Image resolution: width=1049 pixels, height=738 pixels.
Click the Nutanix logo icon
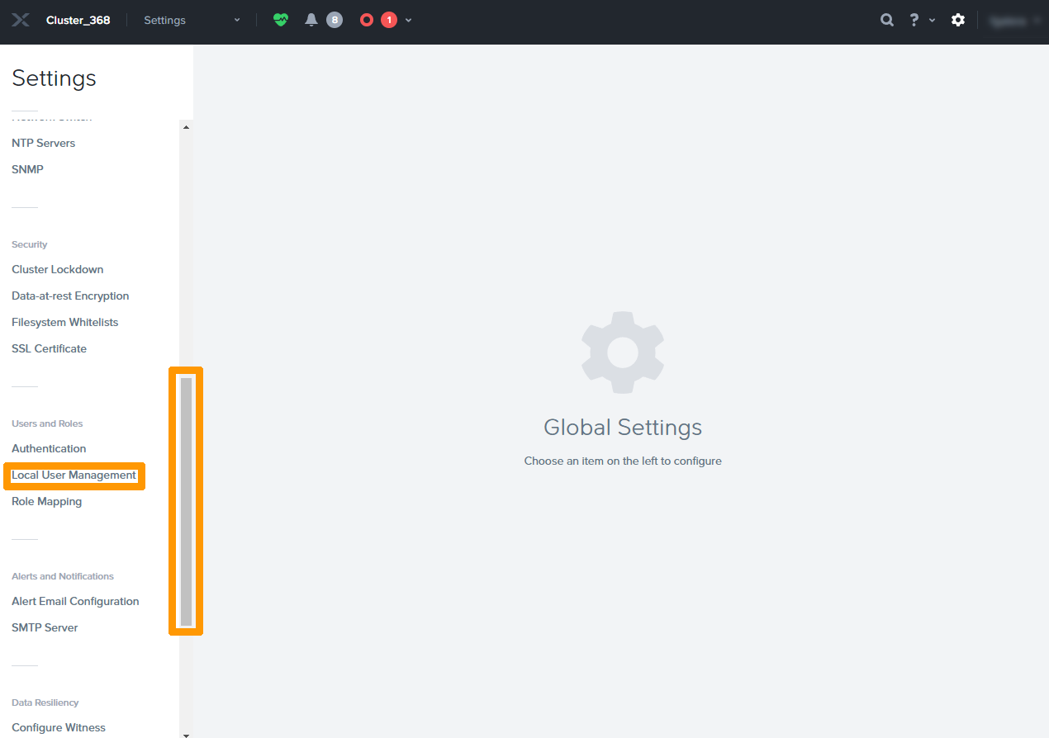[20, 20]
